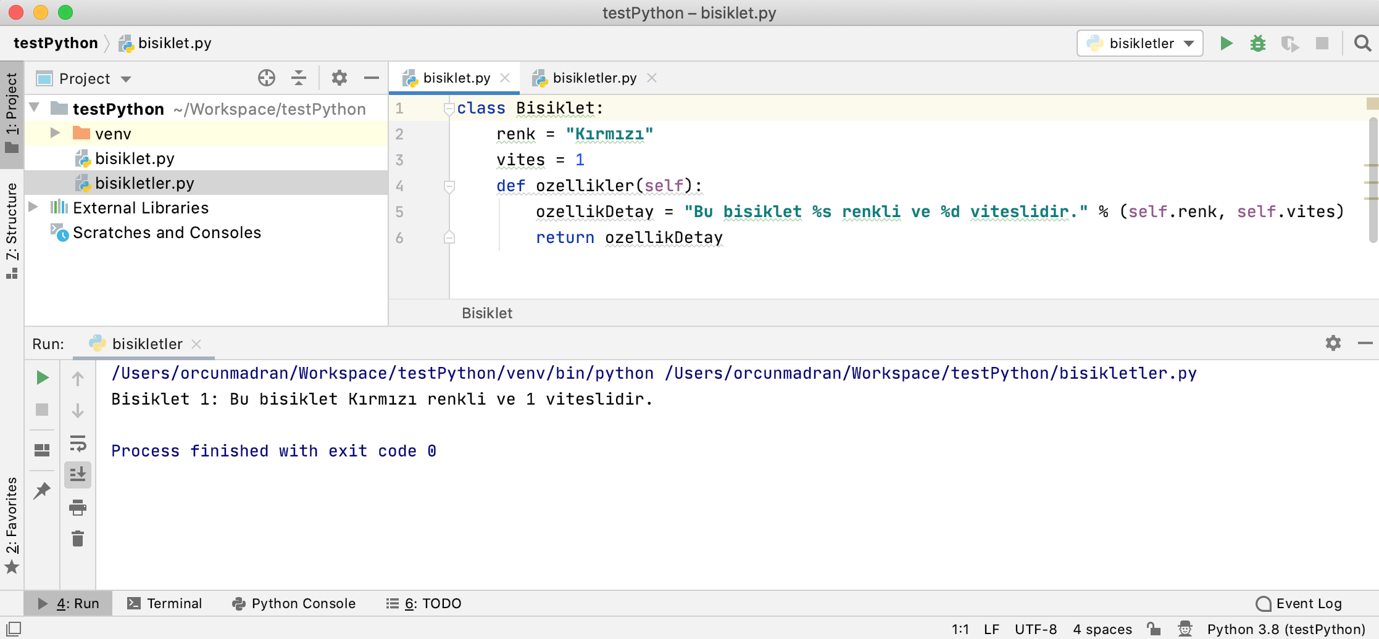Open the Event Log

(1299, 603)
